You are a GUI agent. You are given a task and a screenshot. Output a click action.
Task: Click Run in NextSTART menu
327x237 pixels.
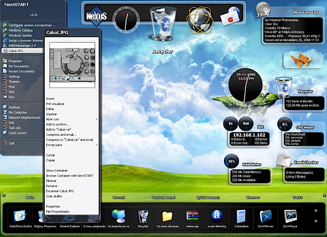coord(11,97)
